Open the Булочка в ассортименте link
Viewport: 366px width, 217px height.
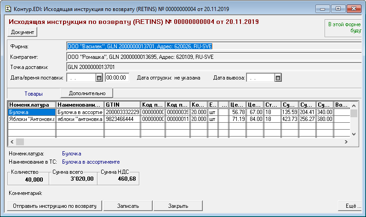(x=91, y=162)
